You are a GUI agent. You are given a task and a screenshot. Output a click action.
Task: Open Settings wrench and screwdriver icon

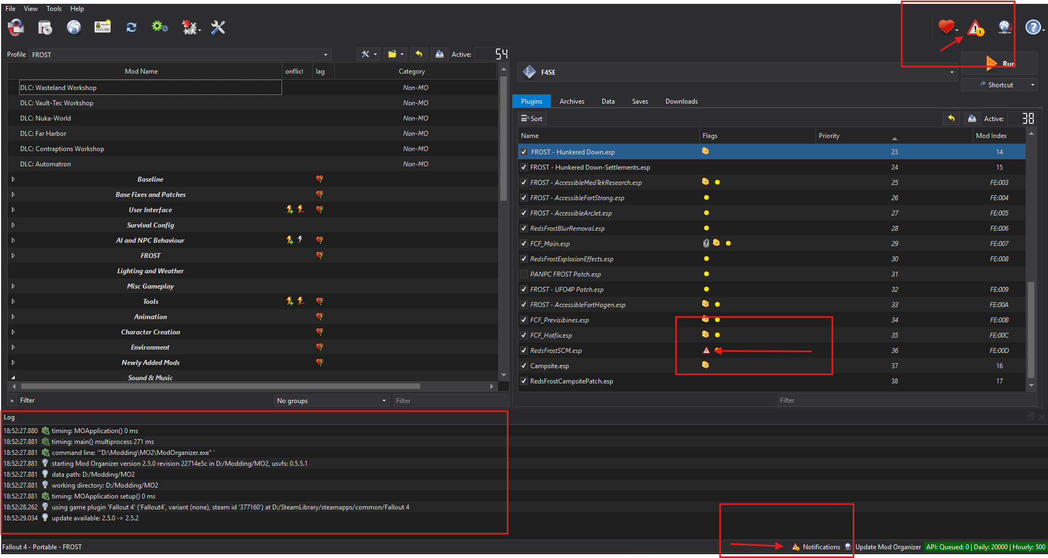click(218, 27)
